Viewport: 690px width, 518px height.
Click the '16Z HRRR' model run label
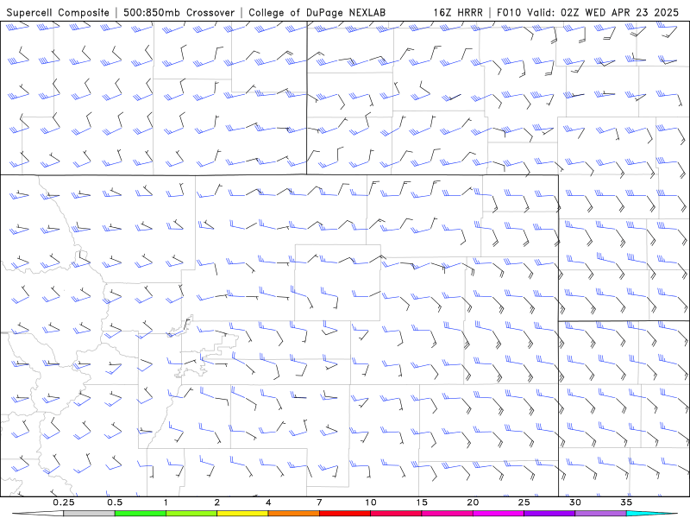coord(458,12)
